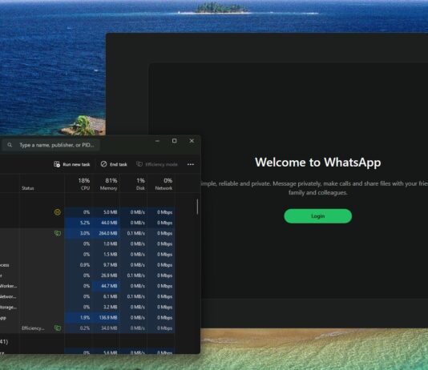
Task: Click the Welcome to WhatsApp heading
Action: click(317, 163)
